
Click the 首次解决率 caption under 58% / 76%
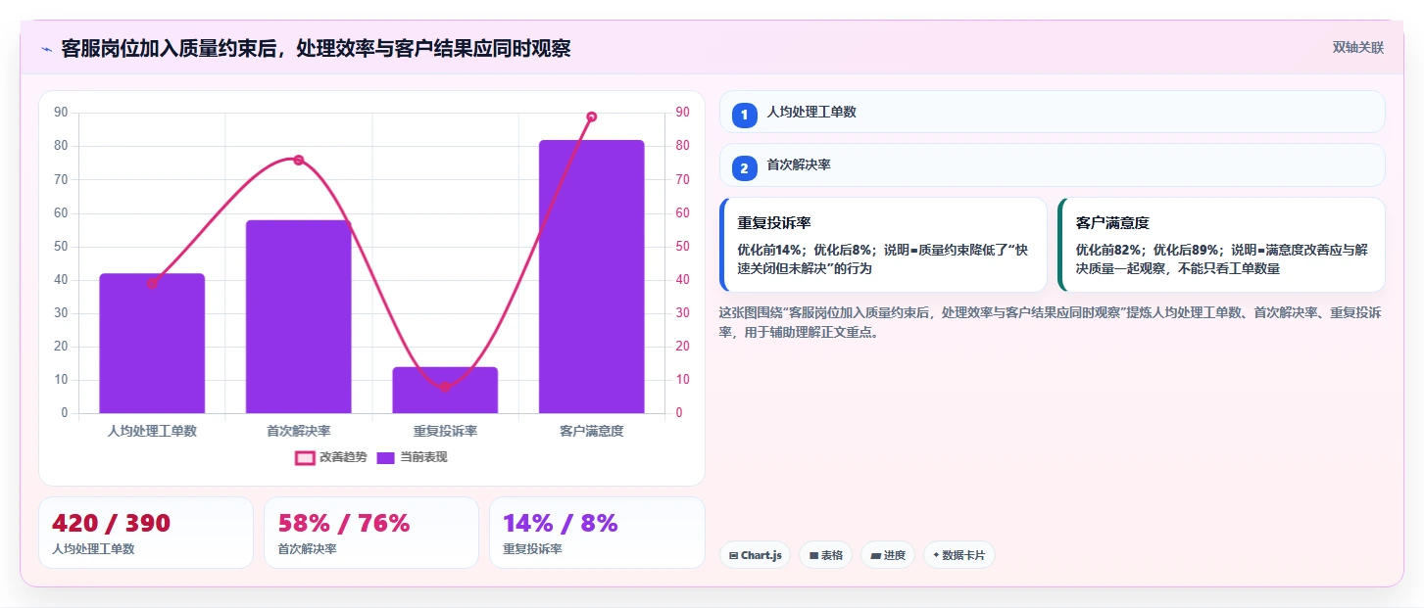click(307, 549)
